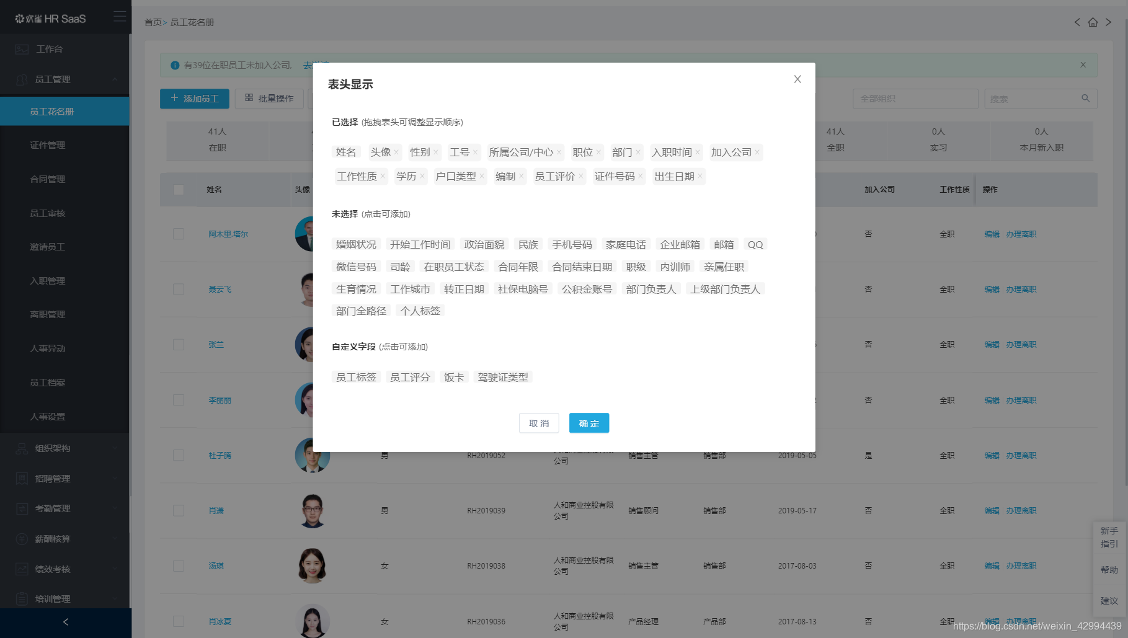
Task: Check the box for 阿木里.塔尔 row
Action: point(179,234)
